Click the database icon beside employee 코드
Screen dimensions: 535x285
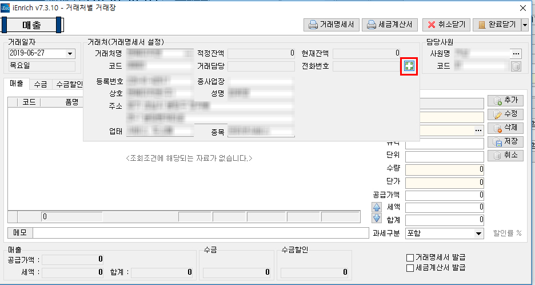point(516,67)
